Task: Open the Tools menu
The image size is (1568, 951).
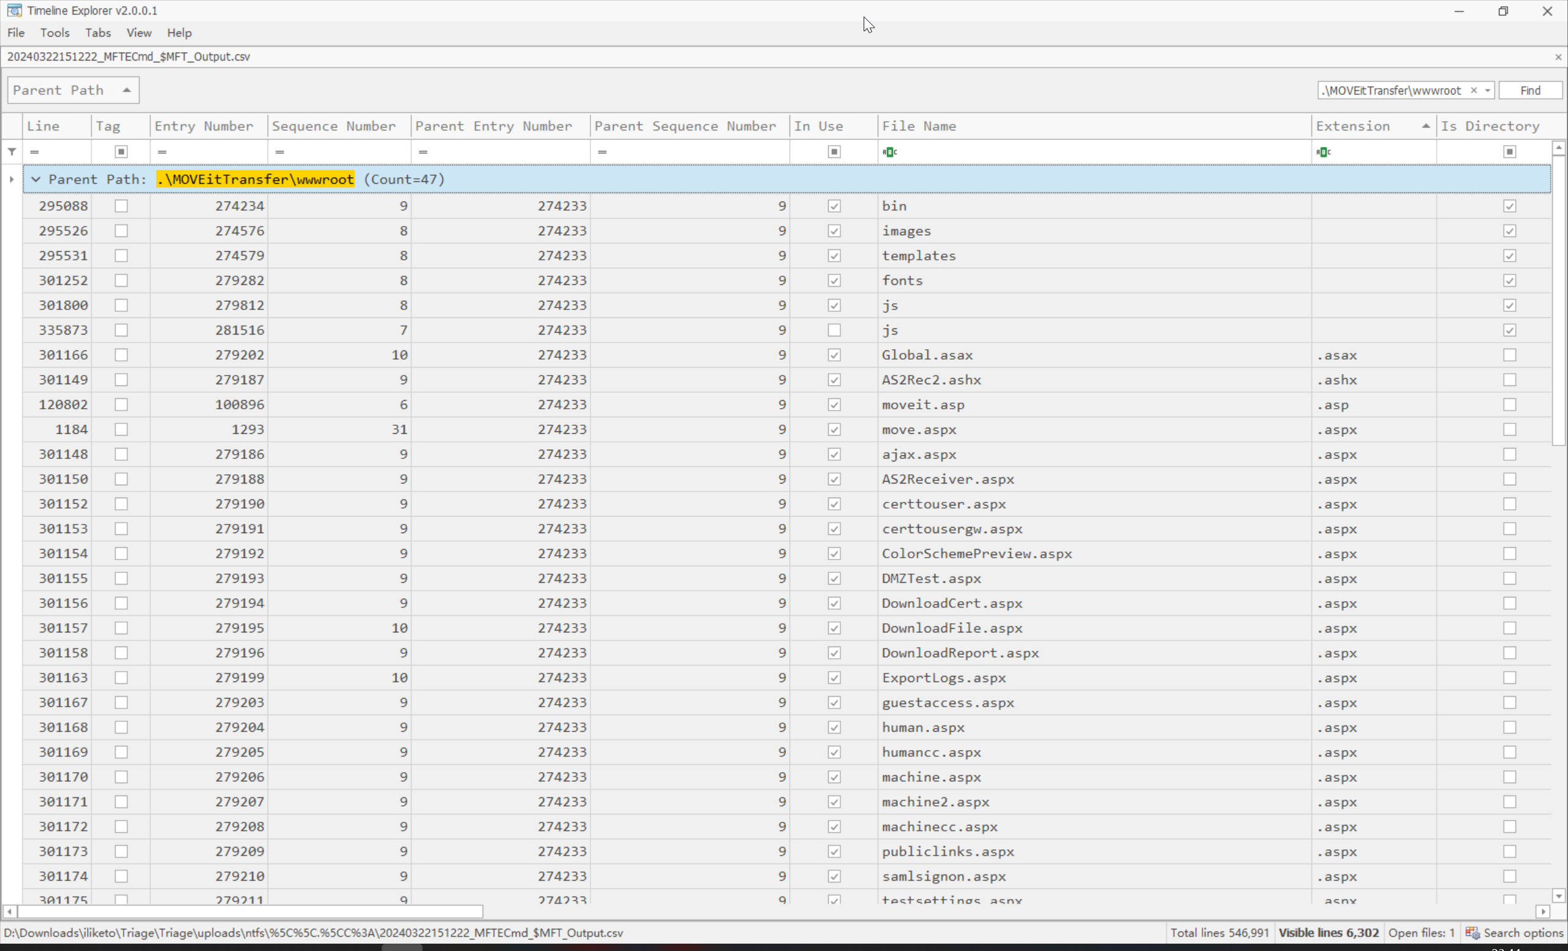Action: 55,32
